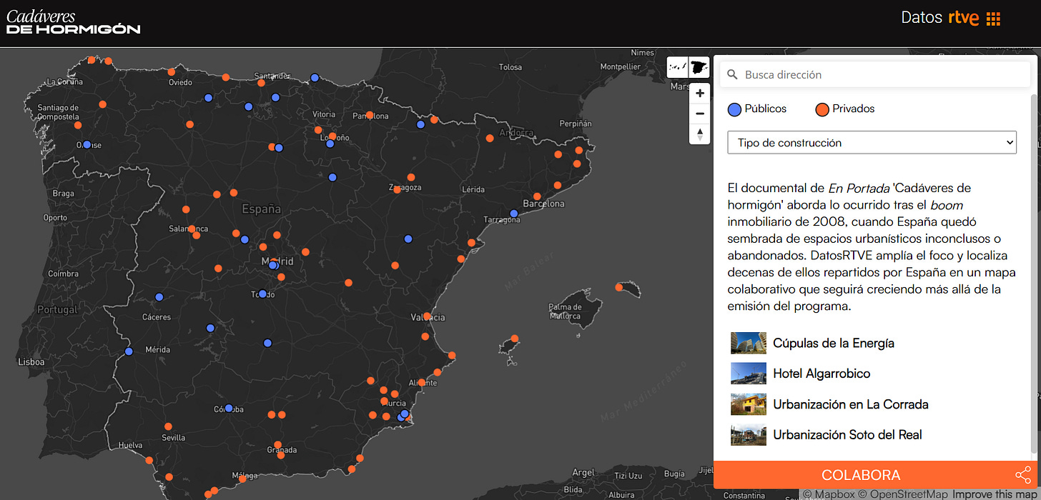Screen dimensions: 1041x500
Task: Open Cúpulas de la Energía thumbnail
Action: [749, 343]
